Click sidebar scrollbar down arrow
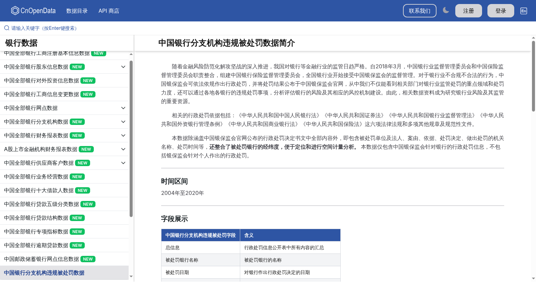 click(131, 277)
